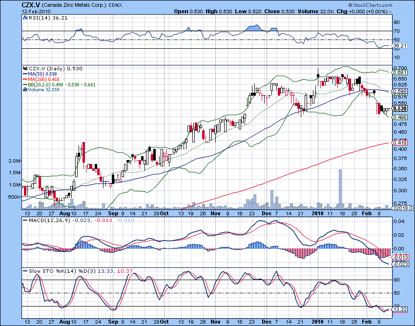
Task: Click the 90 RSI axis label
Action: (x=397, y=22)
